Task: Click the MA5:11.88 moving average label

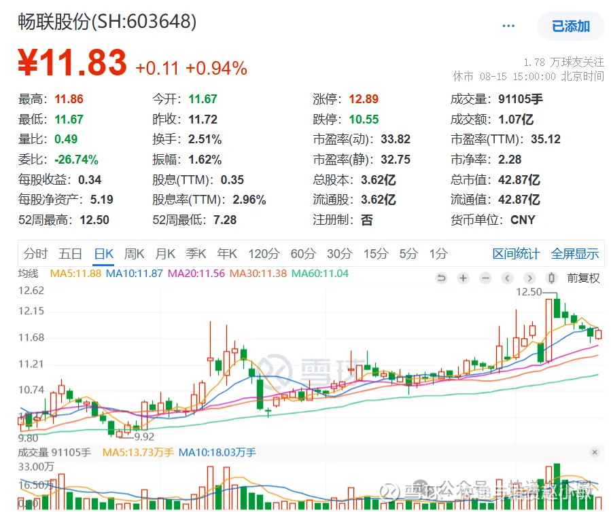Action: coord(75,274)
